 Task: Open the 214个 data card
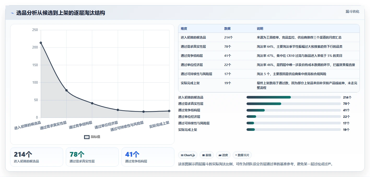(37, 157)
